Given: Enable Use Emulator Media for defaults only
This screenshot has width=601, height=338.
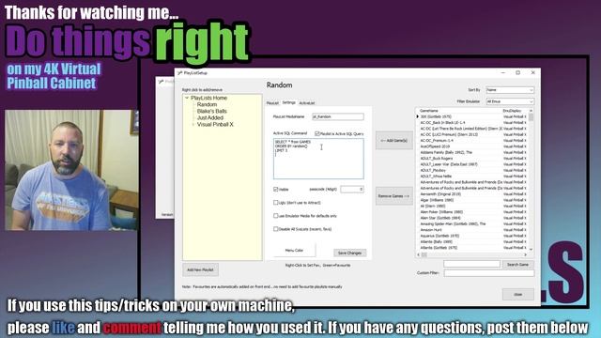Looking at the screenshot, I should pyautogui.click(x=275, y=216).
